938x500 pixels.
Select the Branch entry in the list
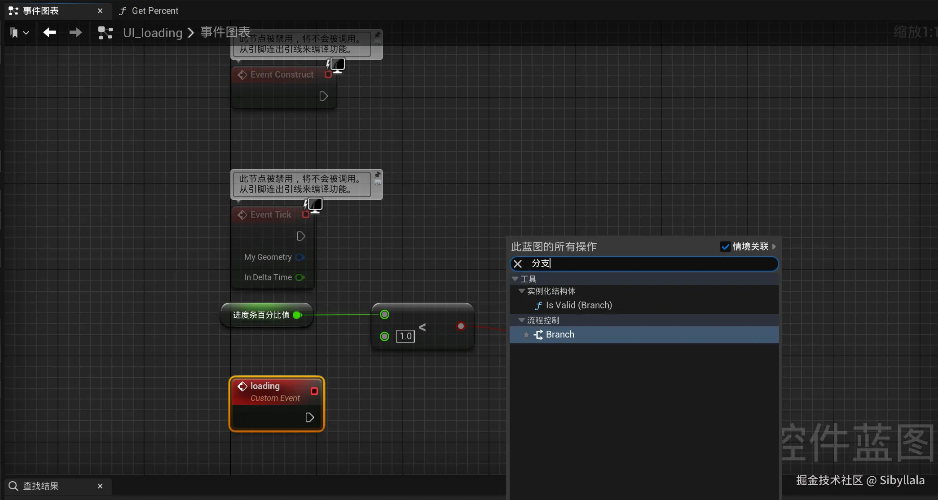559,334
